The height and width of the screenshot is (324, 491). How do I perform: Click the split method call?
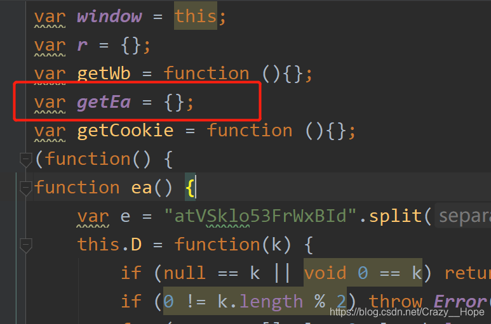point(395,216)
